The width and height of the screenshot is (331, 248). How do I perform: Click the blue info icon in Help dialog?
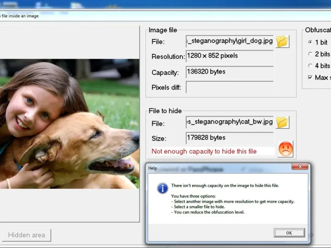[x=163, y=188]
